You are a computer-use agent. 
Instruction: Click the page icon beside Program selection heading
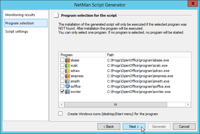56,15
